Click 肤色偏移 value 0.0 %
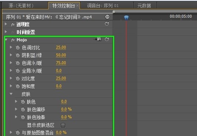197x136 pixels. tap(66, 109)
